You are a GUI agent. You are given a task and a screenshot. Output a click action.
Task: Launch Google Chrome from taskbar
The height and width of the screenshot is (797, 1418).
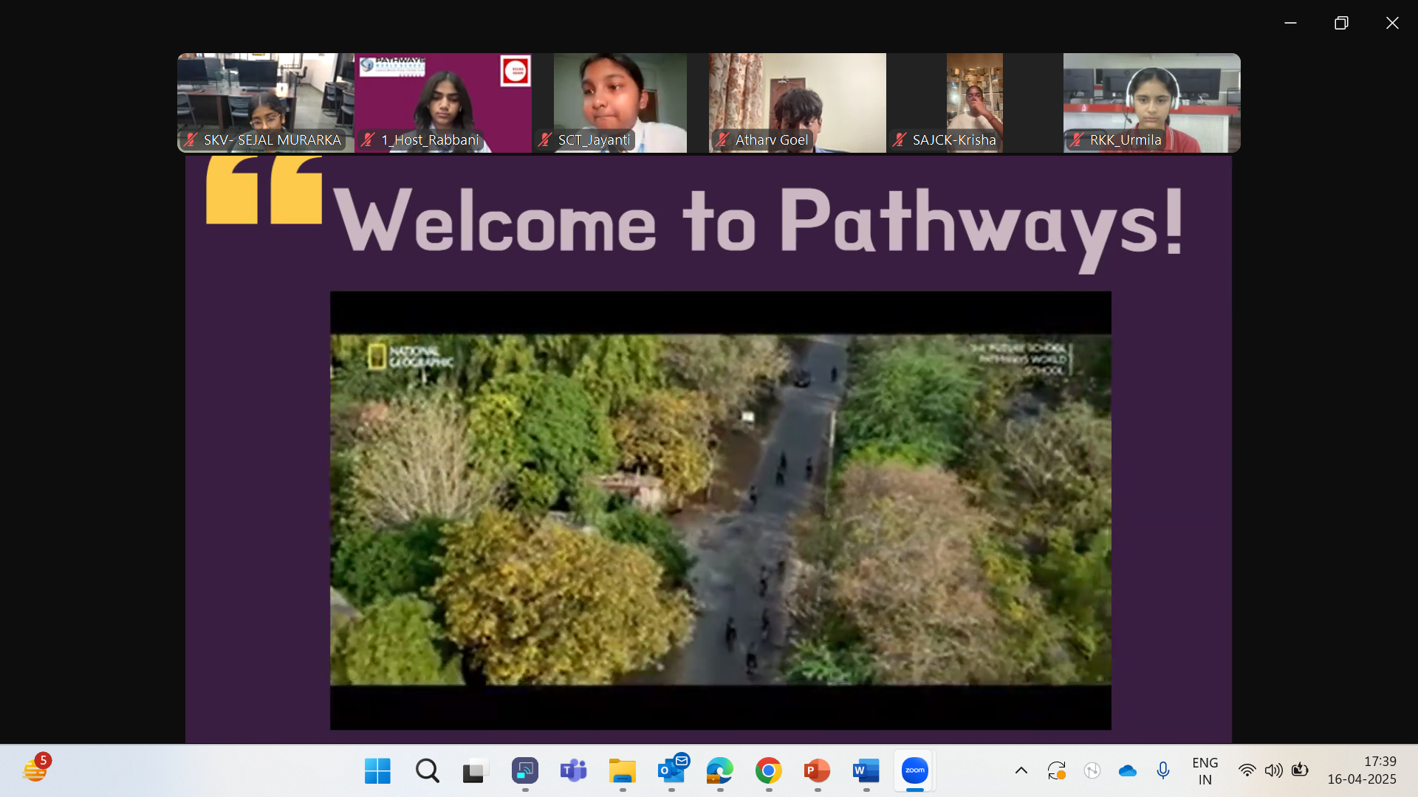pos(768,770)
